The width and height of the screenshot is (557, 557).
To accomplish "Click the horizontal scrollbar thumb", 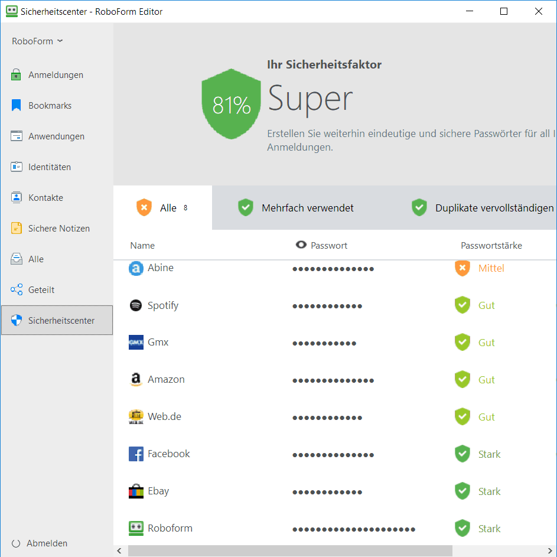I will (x=290, y=551).
